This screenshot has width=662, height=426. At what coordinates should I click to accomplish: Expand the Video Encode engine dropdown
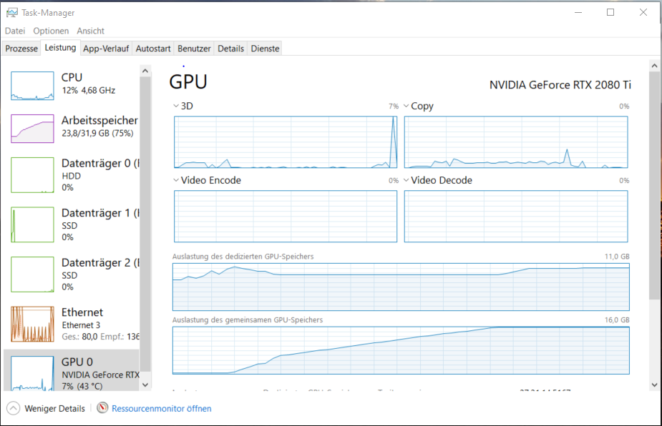pos(177,180)
